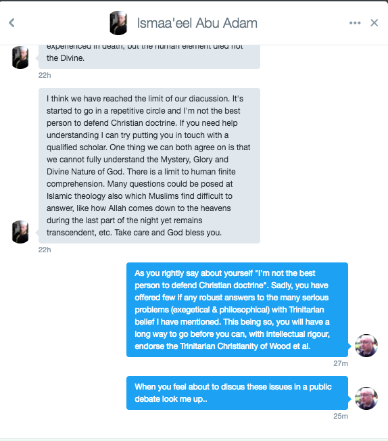This screenshot has height=441, width=388.
Task: Go back using the left chevron arrow
Action: point(11,23)
